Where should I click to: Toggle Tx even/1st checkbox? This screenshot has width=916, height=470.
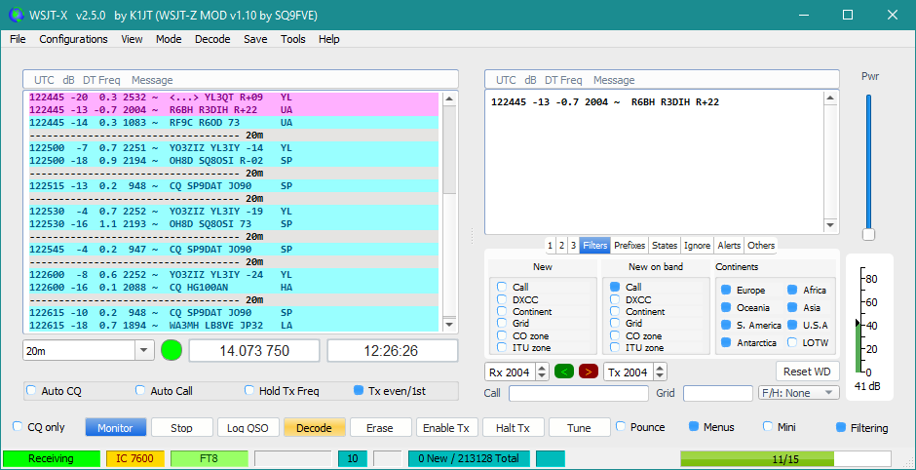tap(359, 391)
